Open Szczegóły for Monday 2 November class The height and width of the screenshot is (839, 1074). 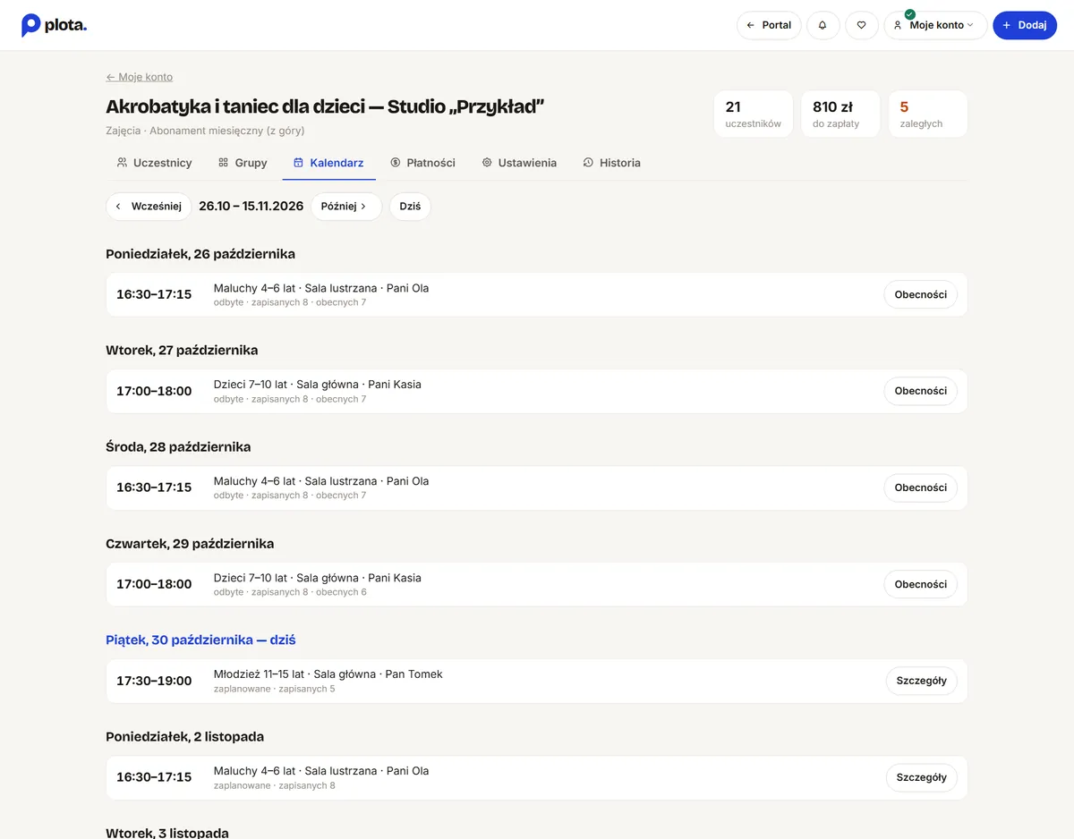921,777
